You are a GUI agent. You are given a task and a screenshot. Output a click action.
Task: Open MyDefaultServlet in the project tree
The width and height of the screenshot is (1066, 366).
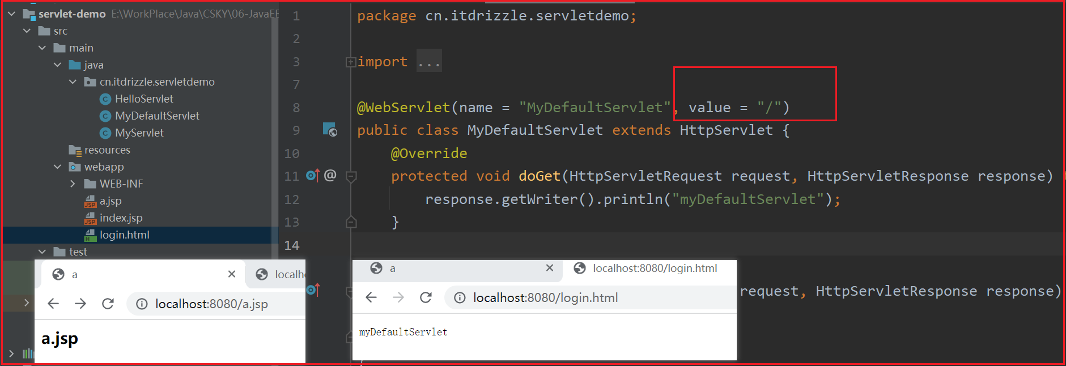pos(157,116)
